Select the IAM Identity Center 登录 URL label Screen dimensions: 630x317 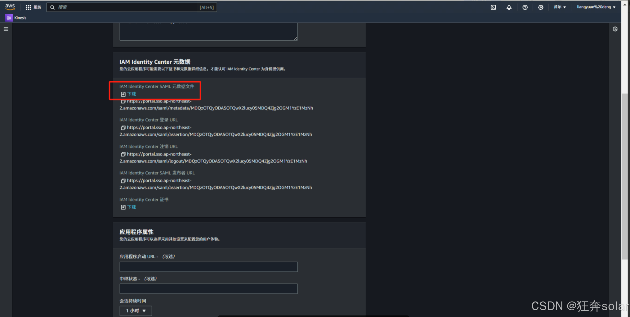[x=149, y=120]
